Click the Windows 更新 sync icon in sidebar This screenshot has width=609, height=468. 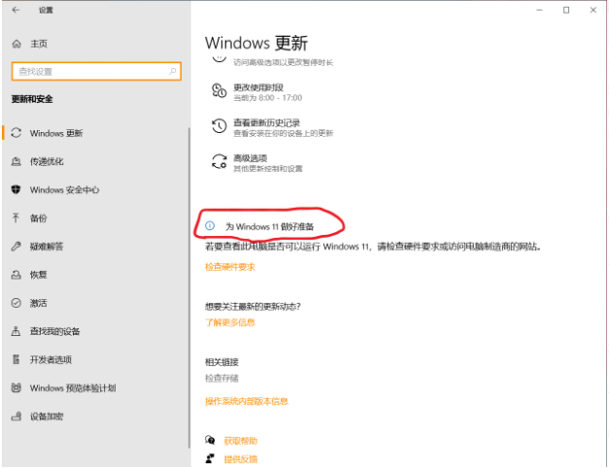point(17,133)
